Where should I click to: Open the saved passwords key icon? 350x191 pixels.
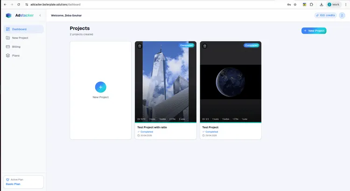click(x=289, y=5)
